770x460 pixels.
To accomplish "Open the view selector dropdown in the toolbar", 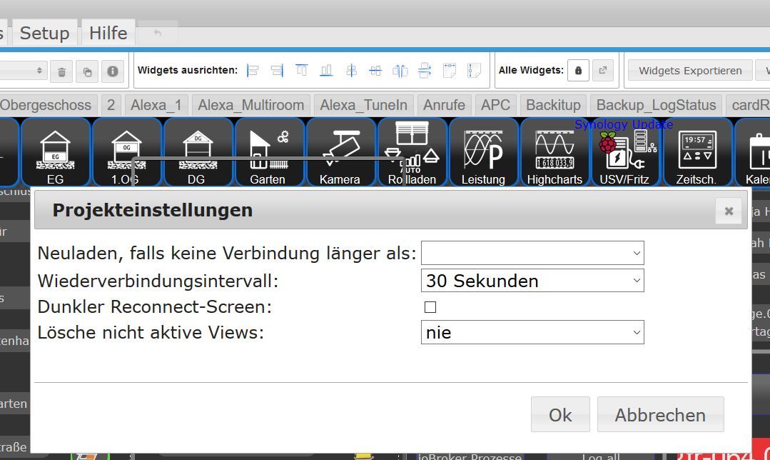I will [x=23, y=71].
